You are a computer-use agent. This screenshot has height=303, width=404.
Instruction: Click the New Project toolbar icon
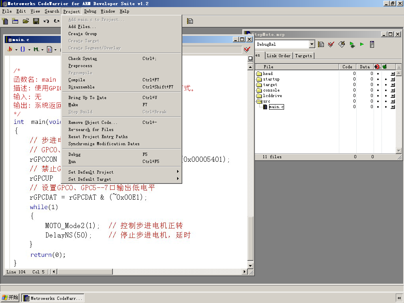click(x=15, y=21)
